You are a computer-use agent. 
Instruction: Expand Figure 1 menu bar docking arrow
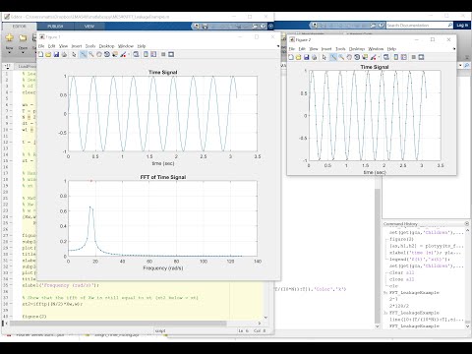pyautogui.click(x=278, y=46)
